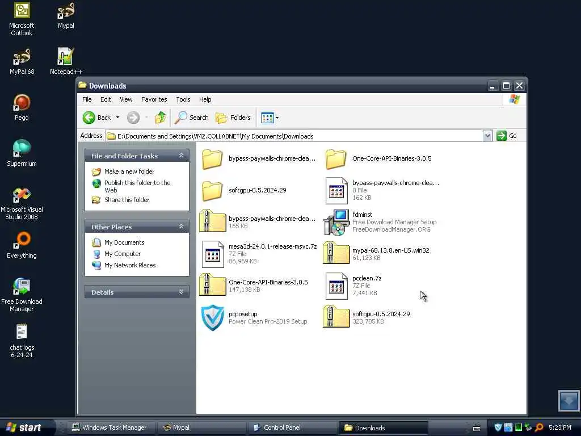Click Make a new folder link
Viewport: 581px width, 436px height.
click(129, 171)
